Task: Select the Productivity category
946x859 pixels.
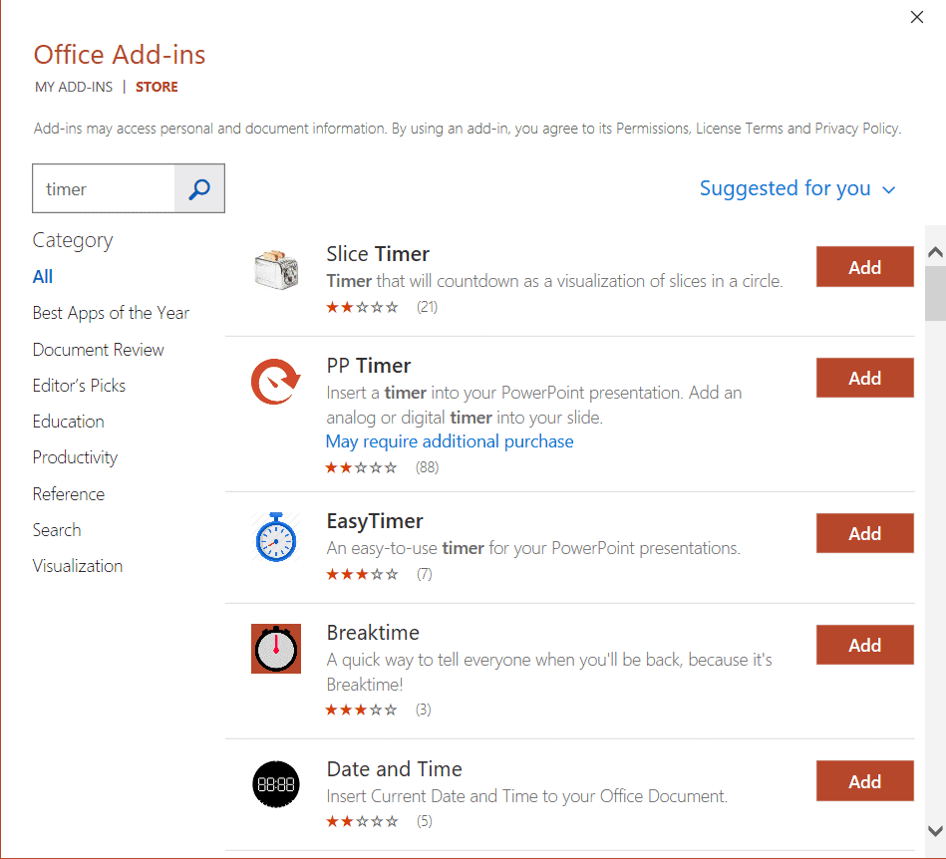Action: (75, 457)
